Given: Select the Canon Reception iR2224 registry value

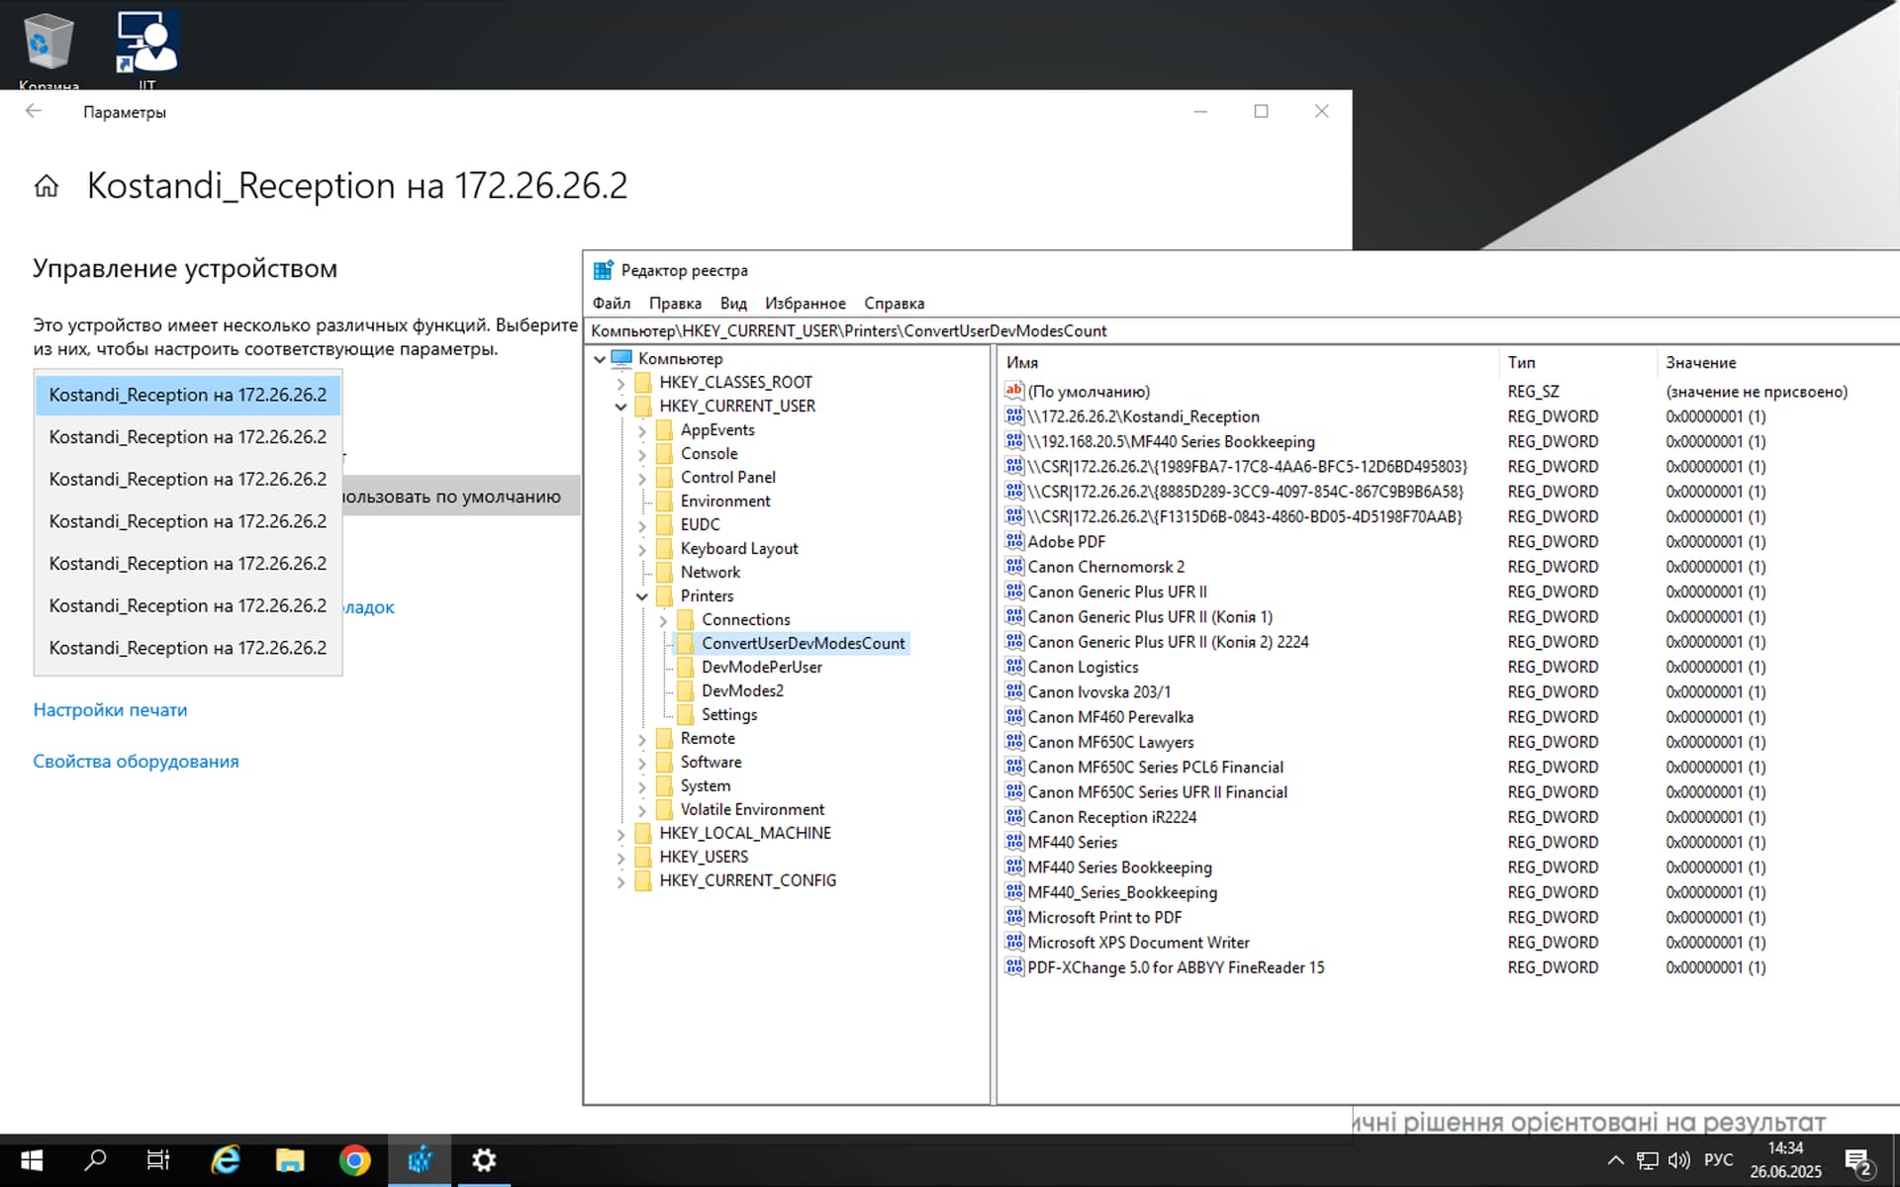Looking at the screenshot, I should (1110, 817).
